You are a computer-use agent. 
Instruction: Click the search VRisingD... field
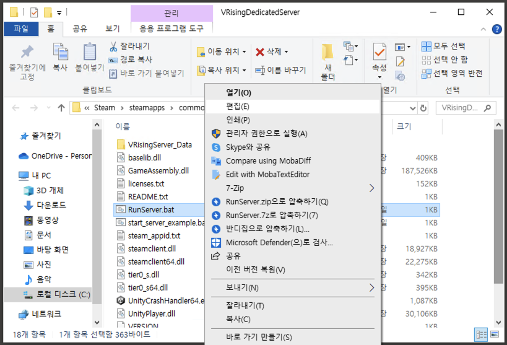click(466, 108)
